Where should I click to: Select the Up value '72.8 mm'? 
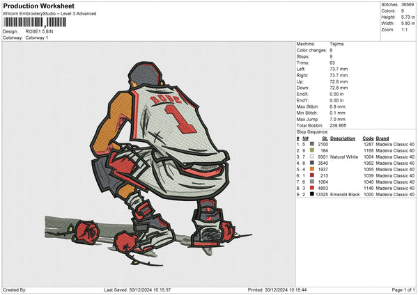pos(339,81)
